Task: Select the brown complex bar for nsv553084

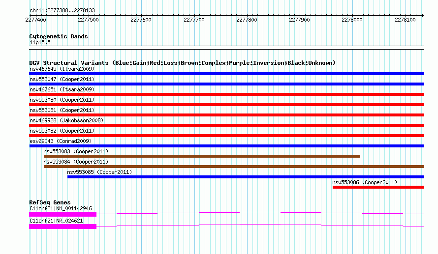Action: [234, 167]
